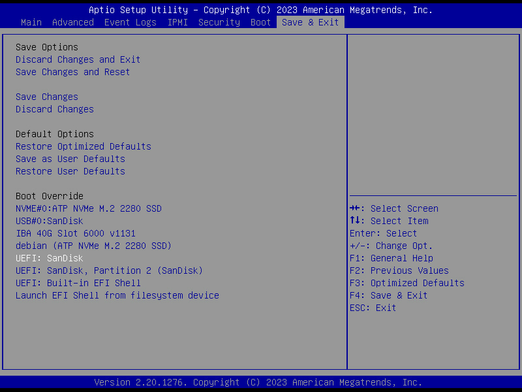Choose IBA 40G Slot 6000 v1131
The height and width of the screenshot is (392, 522).
tap(76, 233)
